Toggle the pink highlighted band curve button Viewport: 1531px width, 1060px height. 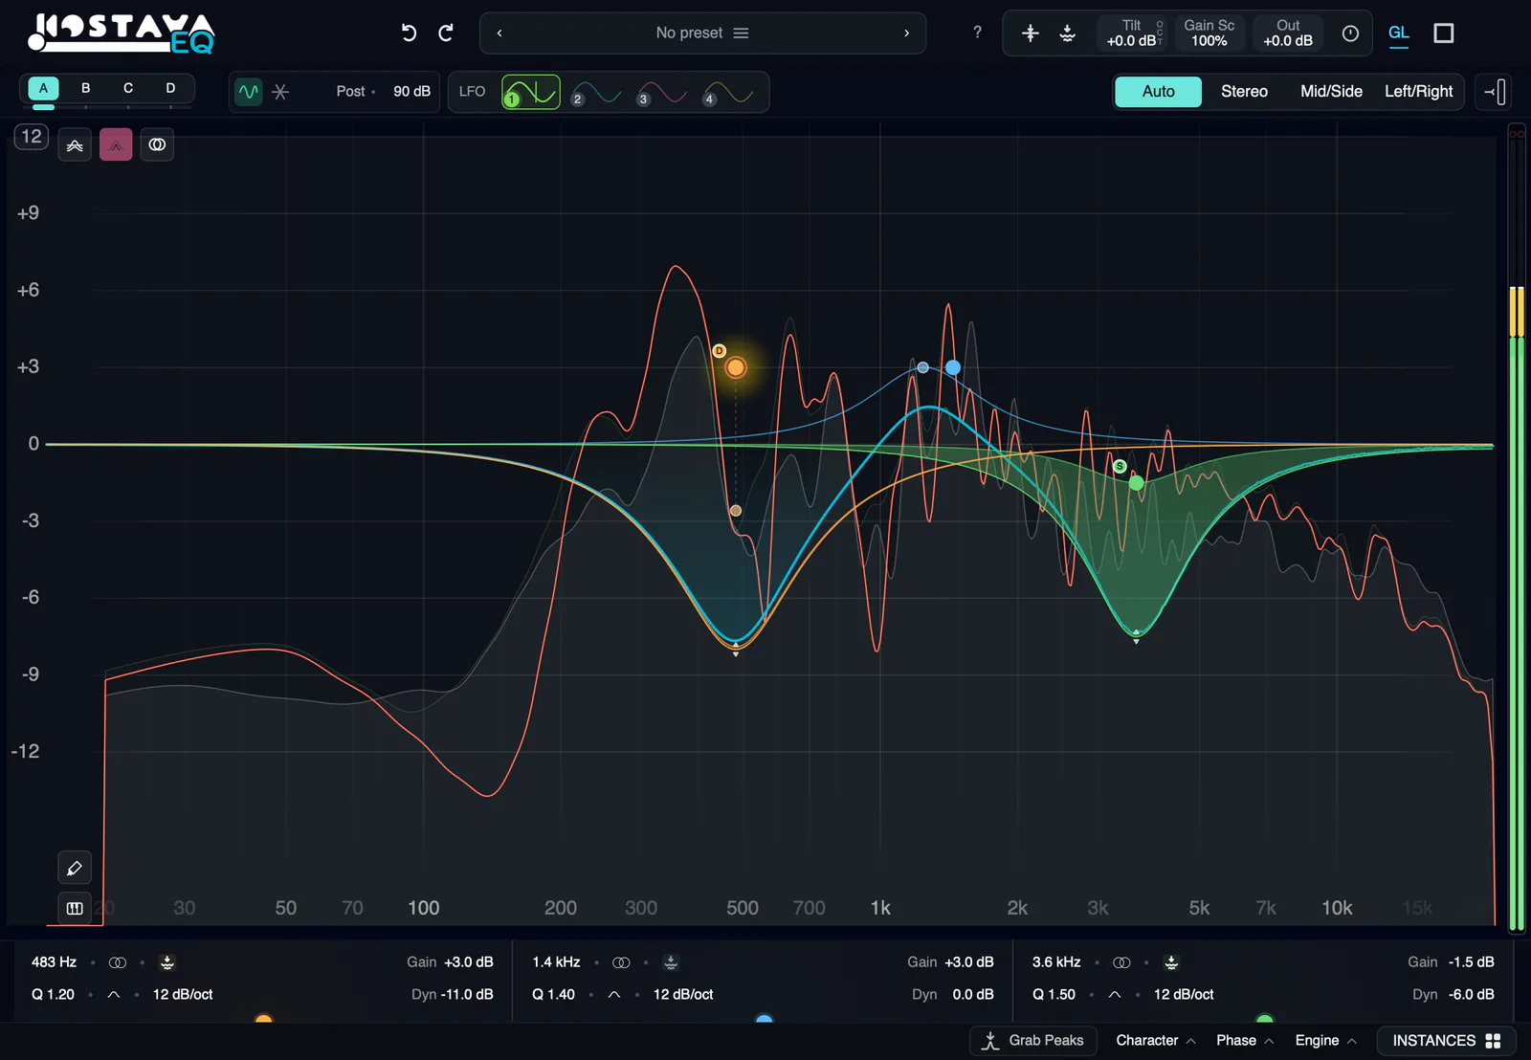point(116,145)
